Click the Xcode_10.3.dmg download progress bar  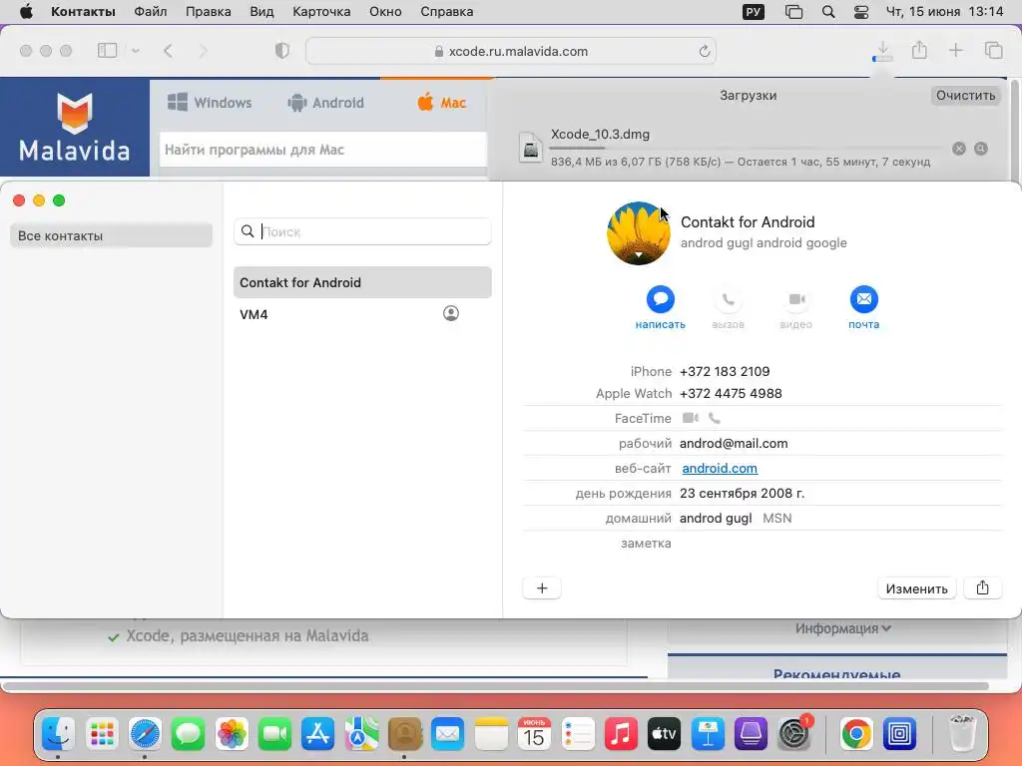coord(746,149)
